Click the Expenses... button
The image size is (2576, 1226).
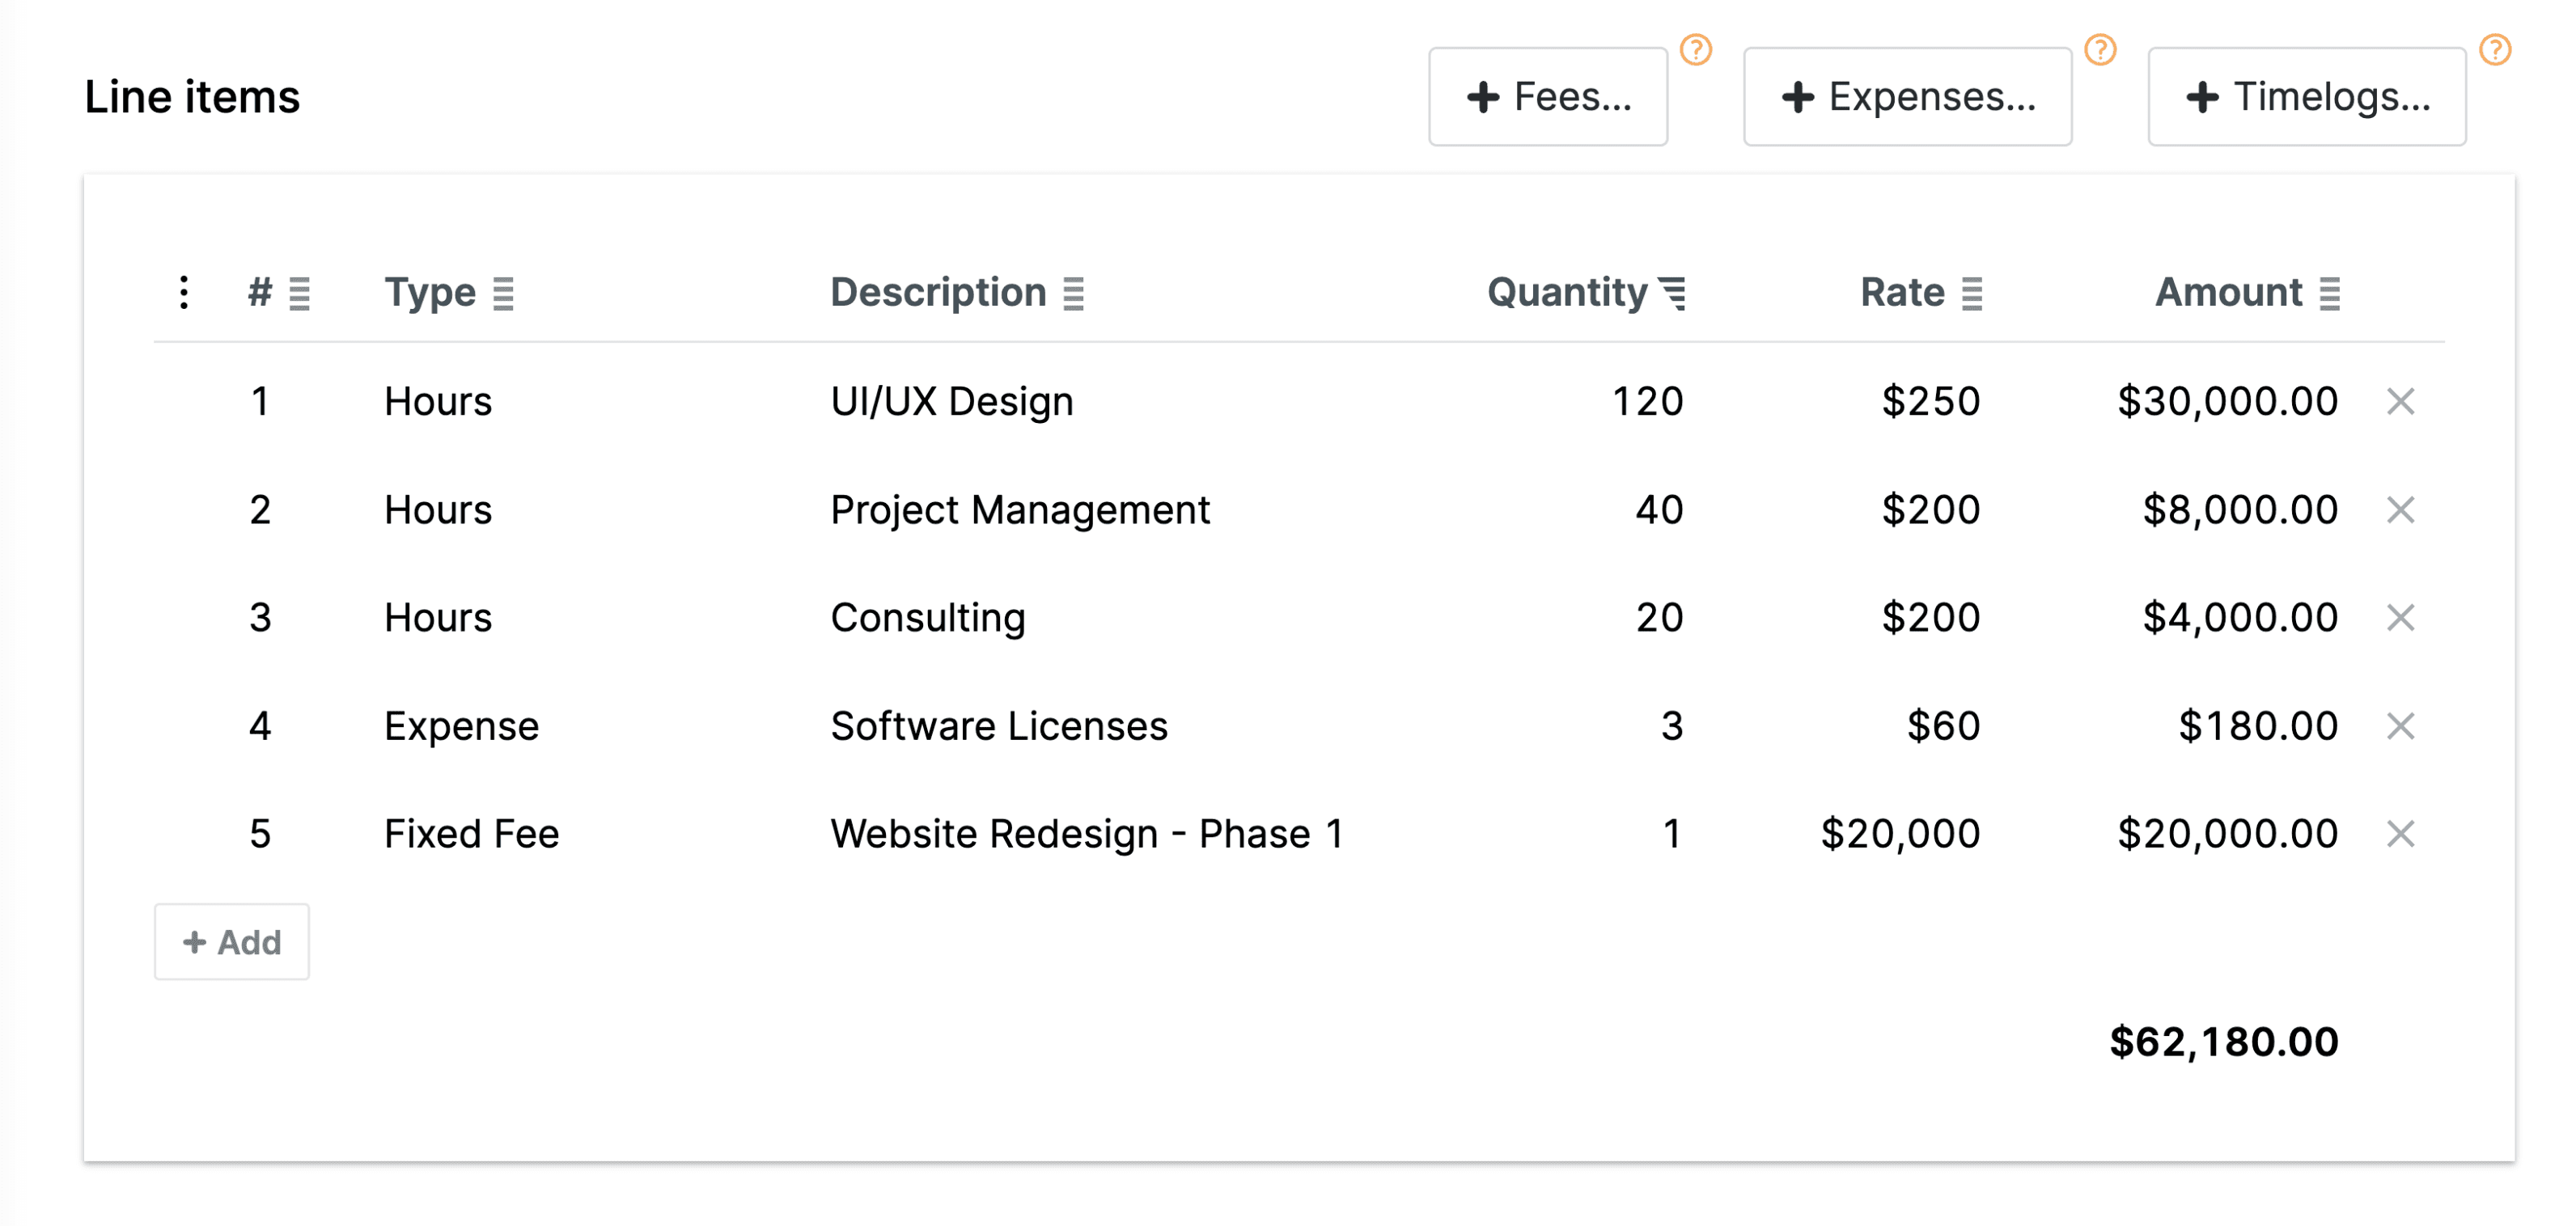[1906, 97]
